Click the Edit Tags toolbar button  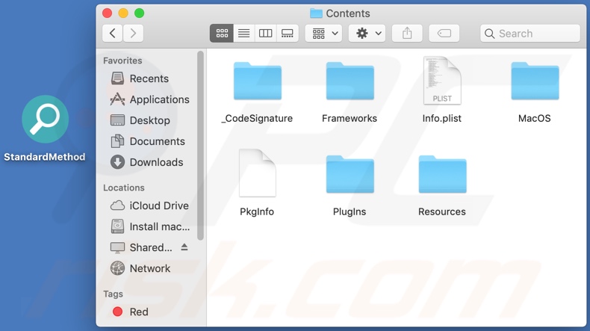tap(444, 34)
